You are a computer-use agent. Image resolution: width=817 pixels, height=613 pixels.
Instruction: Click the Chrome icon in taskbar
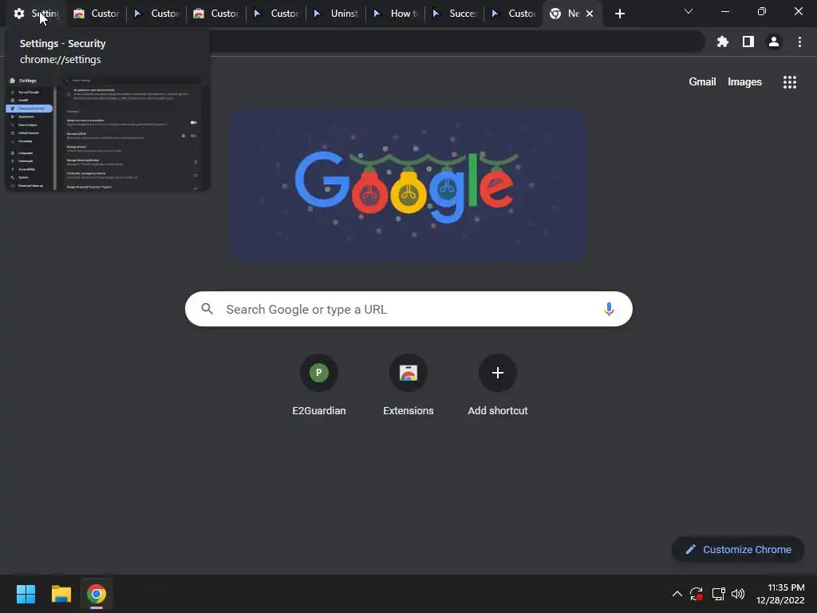(97, 594)
